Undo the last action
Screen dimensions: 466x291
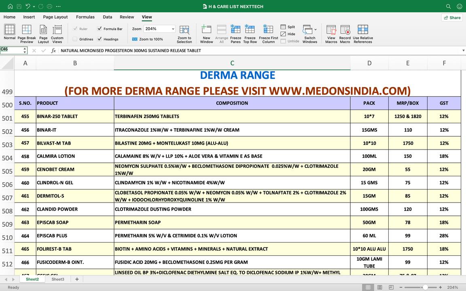point(28,6)
